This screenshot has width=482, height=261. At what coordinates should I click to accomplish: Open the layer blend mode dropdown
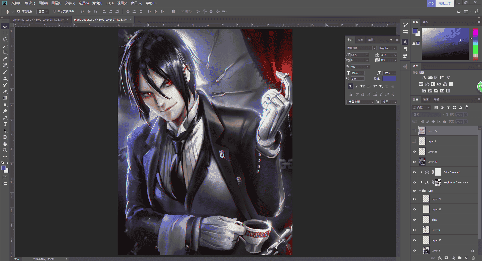click(x=426, y=115)
